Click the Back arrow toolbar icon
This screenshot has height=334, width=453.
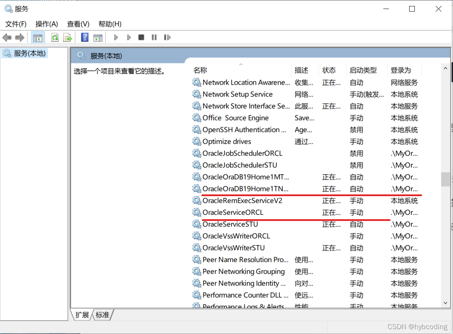tap(7, 37)
